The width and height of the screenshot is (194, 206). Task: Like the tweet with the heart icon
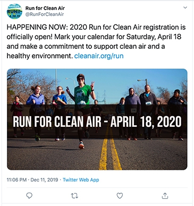coord(120,195)
